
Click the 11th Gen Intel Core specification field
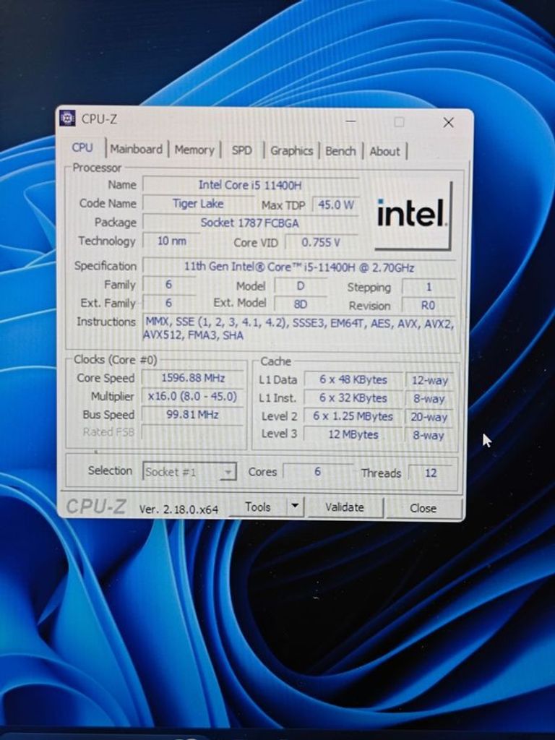tap(299, 267)
